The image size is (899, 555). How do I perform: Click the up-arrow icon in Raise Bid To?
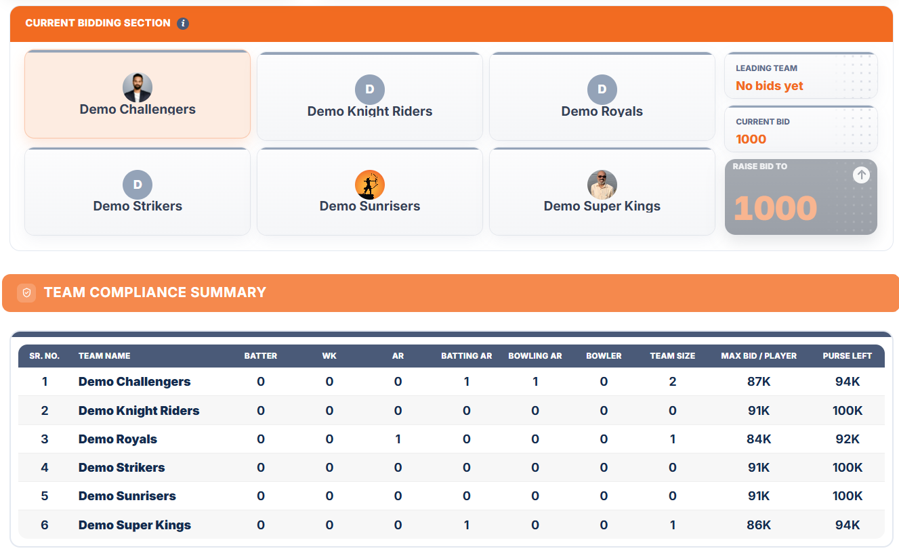(x=861, y=175)
